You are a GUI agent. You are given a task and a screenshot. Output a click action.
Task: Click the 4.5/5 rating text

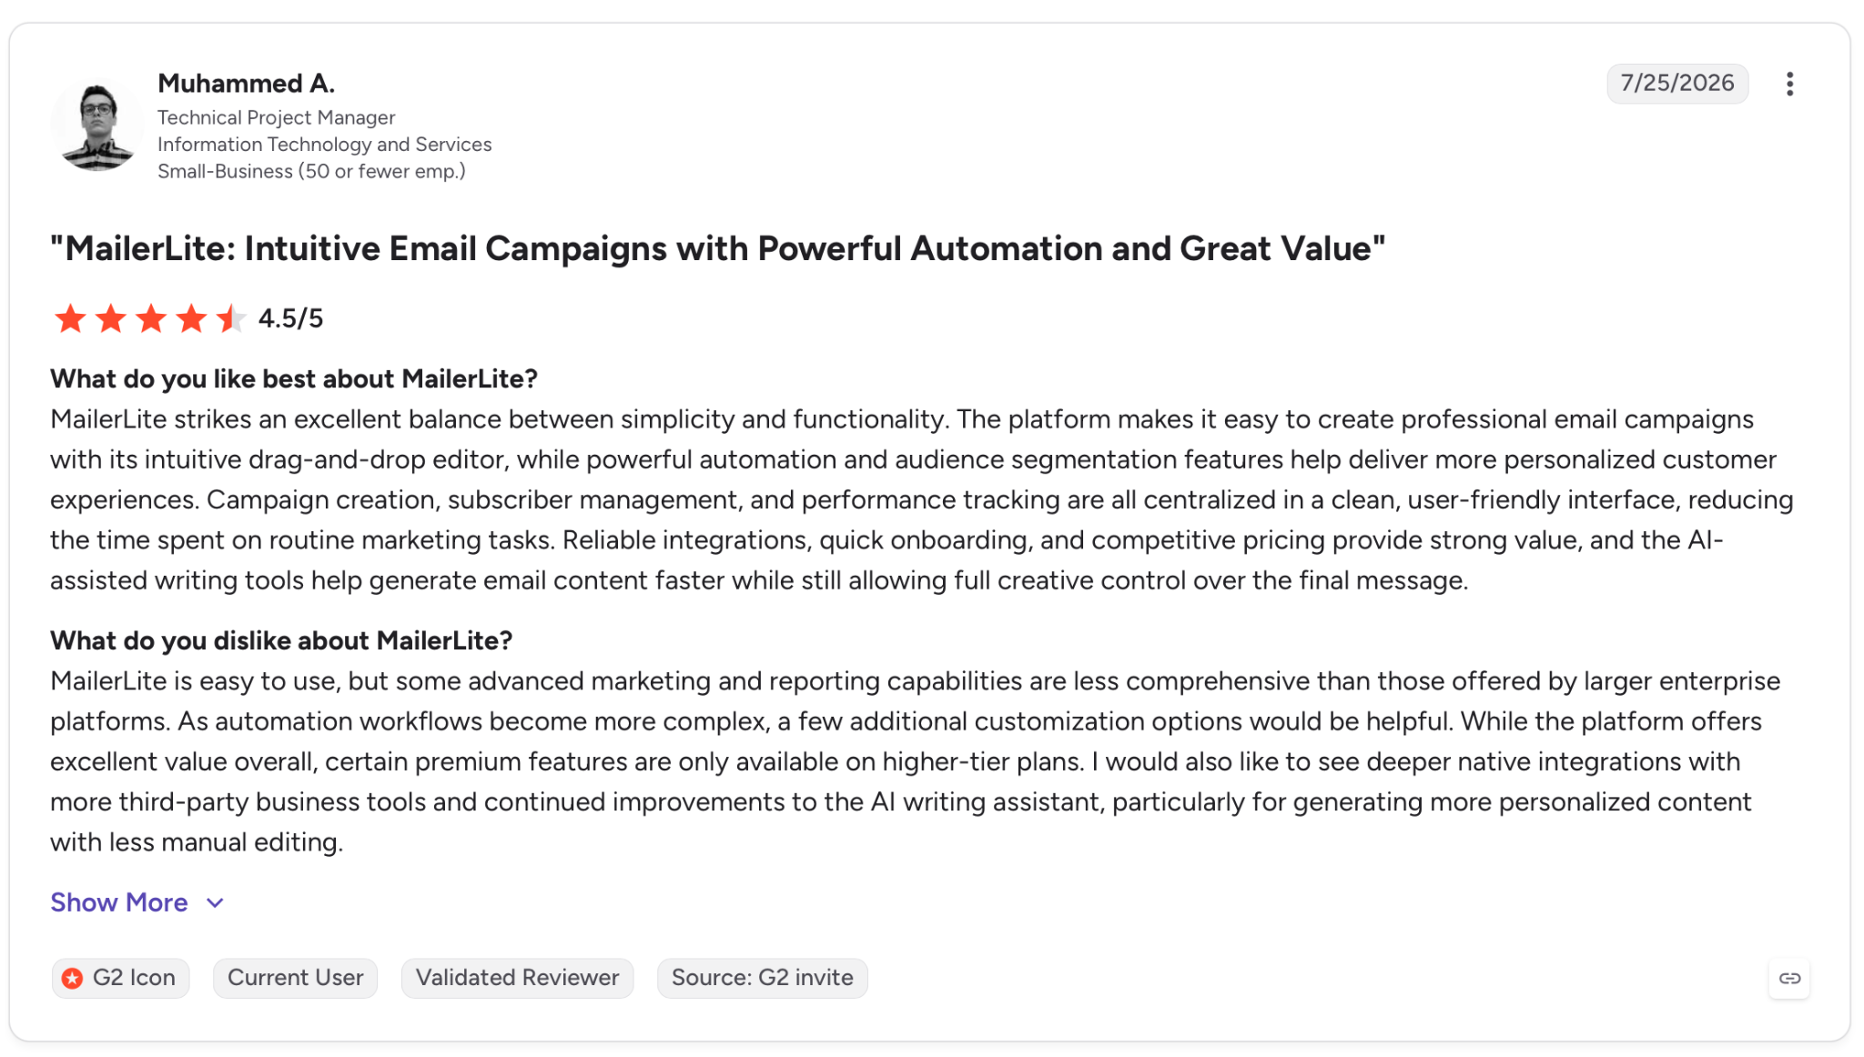(x=290, y=318)
